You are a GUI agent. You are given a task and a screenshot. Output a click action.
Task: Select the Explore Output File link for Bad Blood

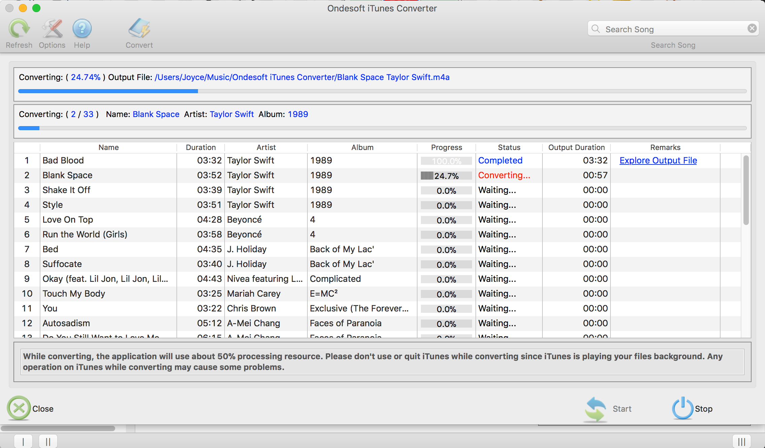coord(659,160)
